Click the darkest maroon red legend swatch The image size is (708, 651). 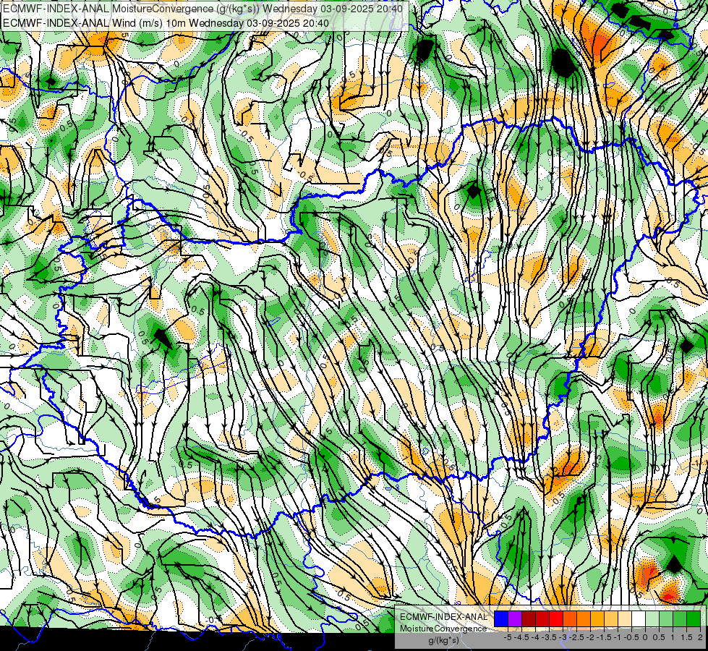tap(529, 619)
